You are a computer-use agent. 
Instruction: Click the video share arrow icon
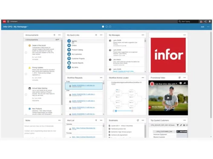(184, 83)
